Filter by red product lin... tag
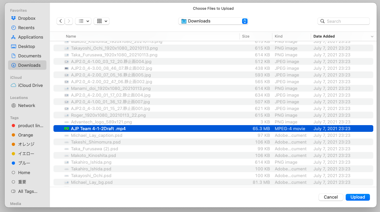The height and width of the screenshot is (212, 380). 27,126
